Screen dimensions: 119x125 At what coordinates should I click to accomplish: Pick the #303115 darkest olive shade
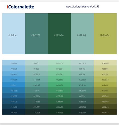105,112
